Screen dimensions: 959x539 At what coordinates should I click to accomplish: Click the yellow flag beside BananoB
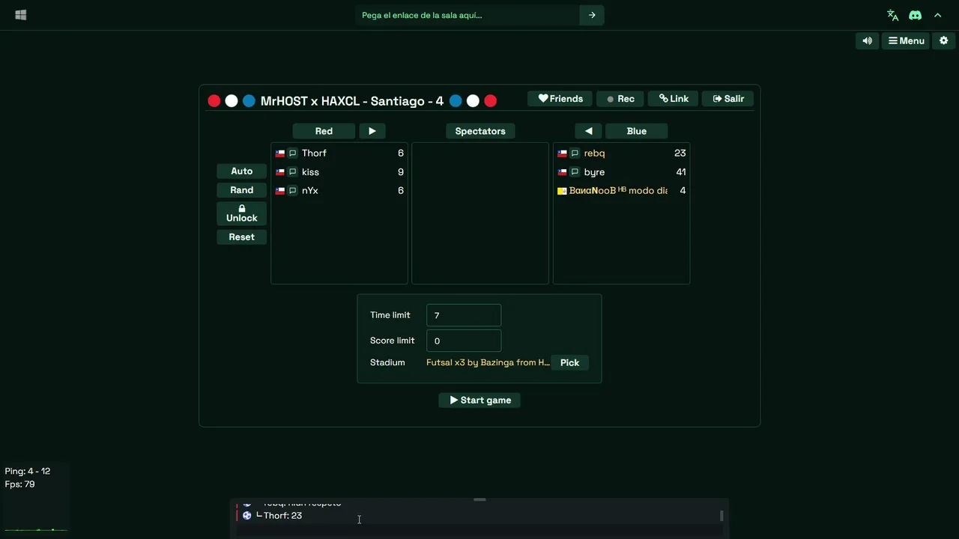coord(562,191)
